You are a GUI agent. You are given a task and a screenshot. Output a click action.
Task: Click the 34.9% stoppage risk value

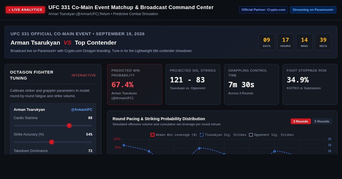(x=298, y=80)
